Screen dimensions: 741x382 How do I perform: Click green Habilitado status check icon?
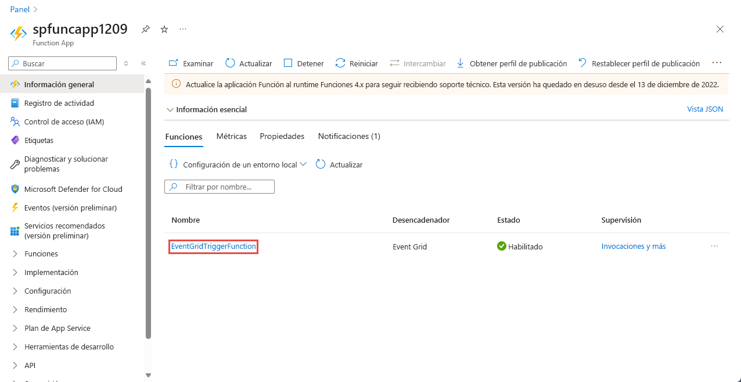click(x=502, y=246)
